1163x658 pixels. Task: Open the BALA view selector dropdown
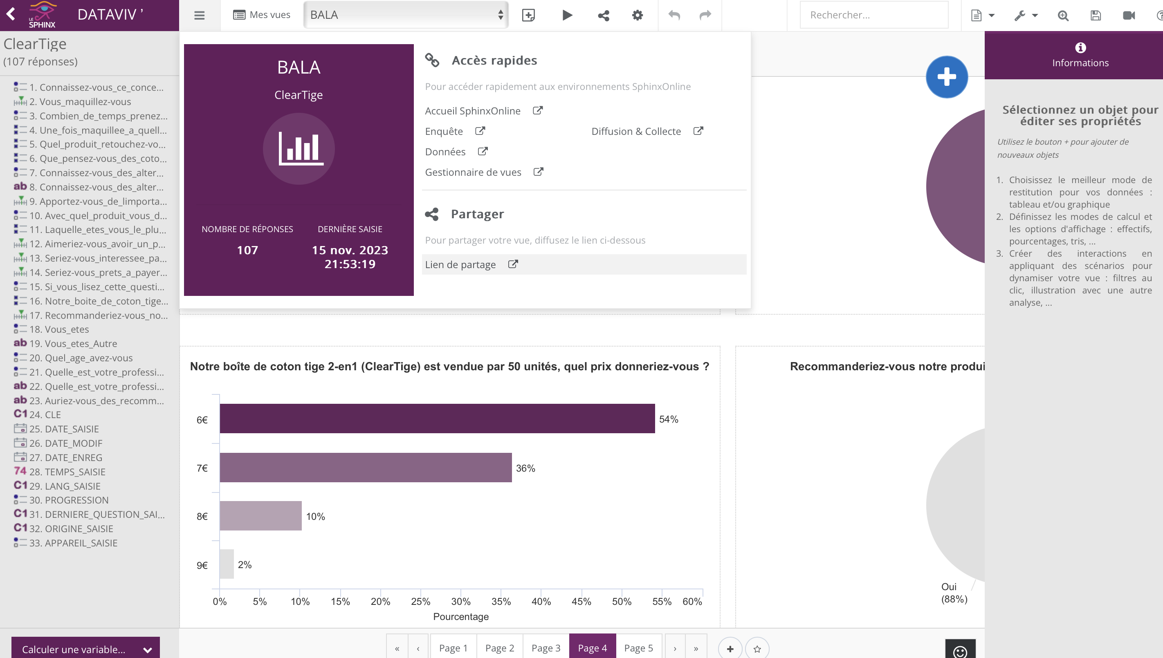tap(406, 15)
